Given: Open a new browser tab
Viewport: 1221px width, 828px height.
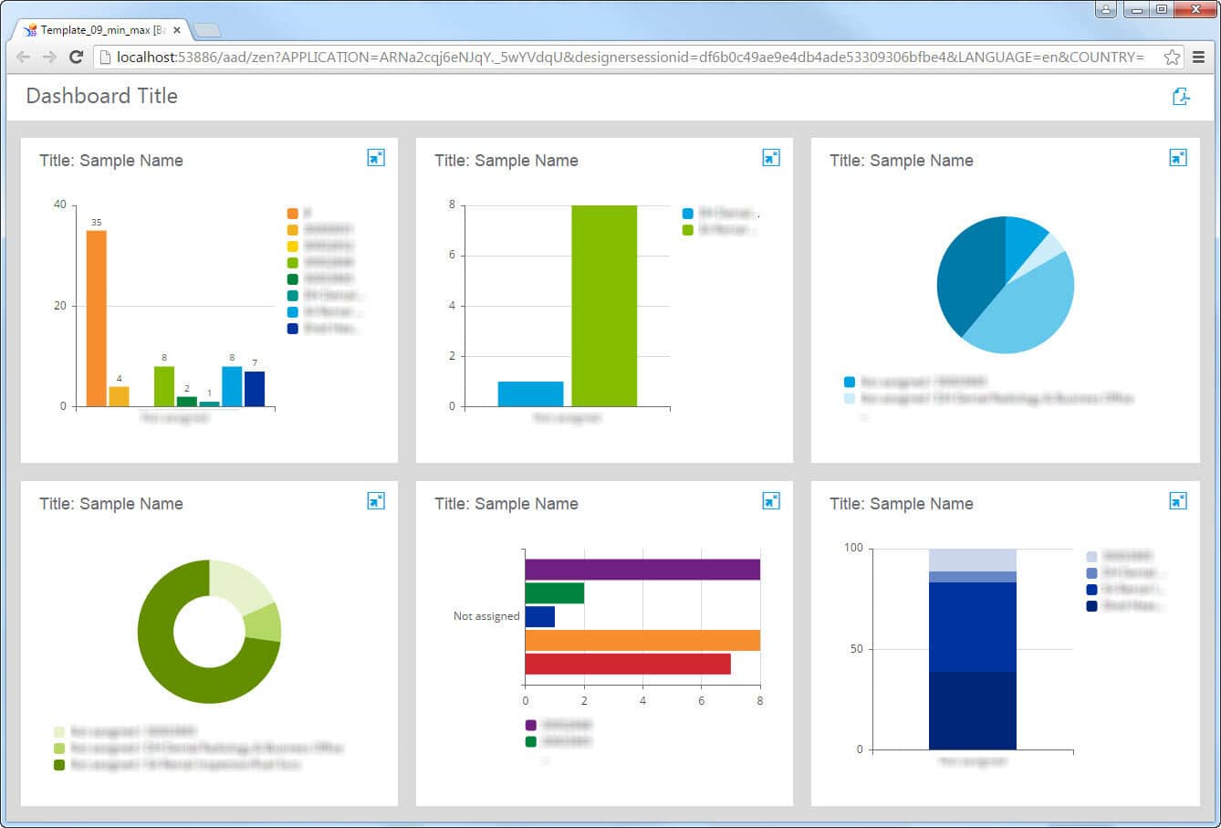Looking at the screenshot, I should 207,31.
